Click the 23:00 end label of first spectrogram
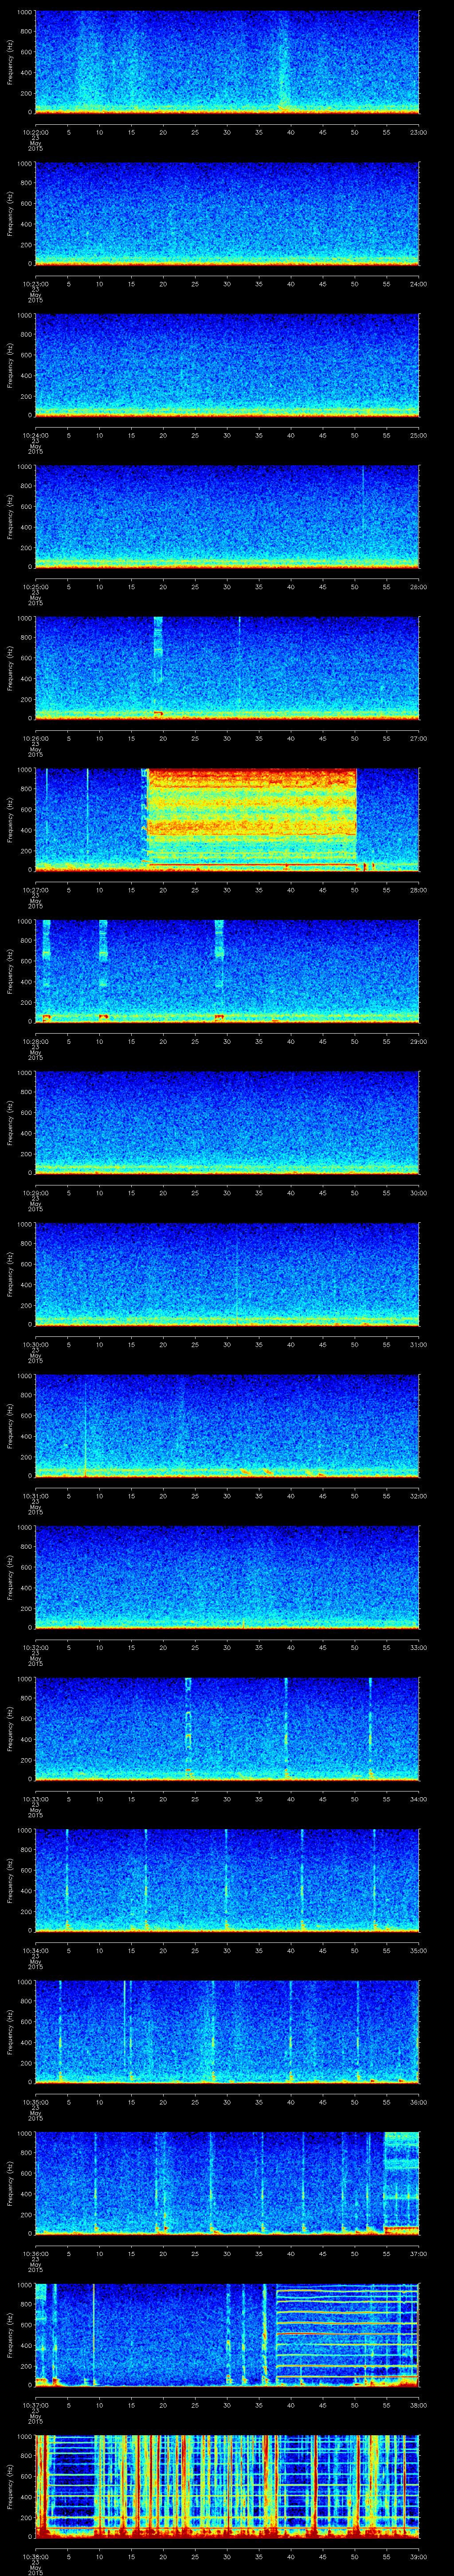The width and height of the screenshot is (454, 2576). point(418,132)
